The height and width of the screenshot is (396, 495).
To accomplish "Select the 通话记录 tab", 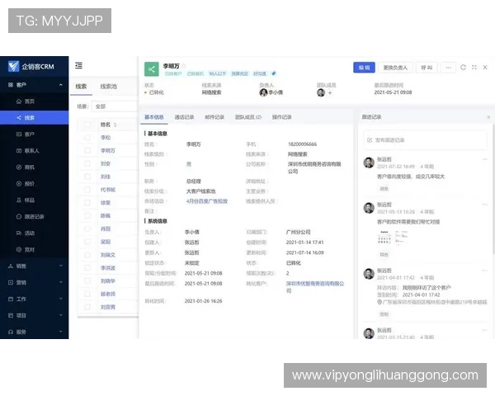I will (184, 117).
